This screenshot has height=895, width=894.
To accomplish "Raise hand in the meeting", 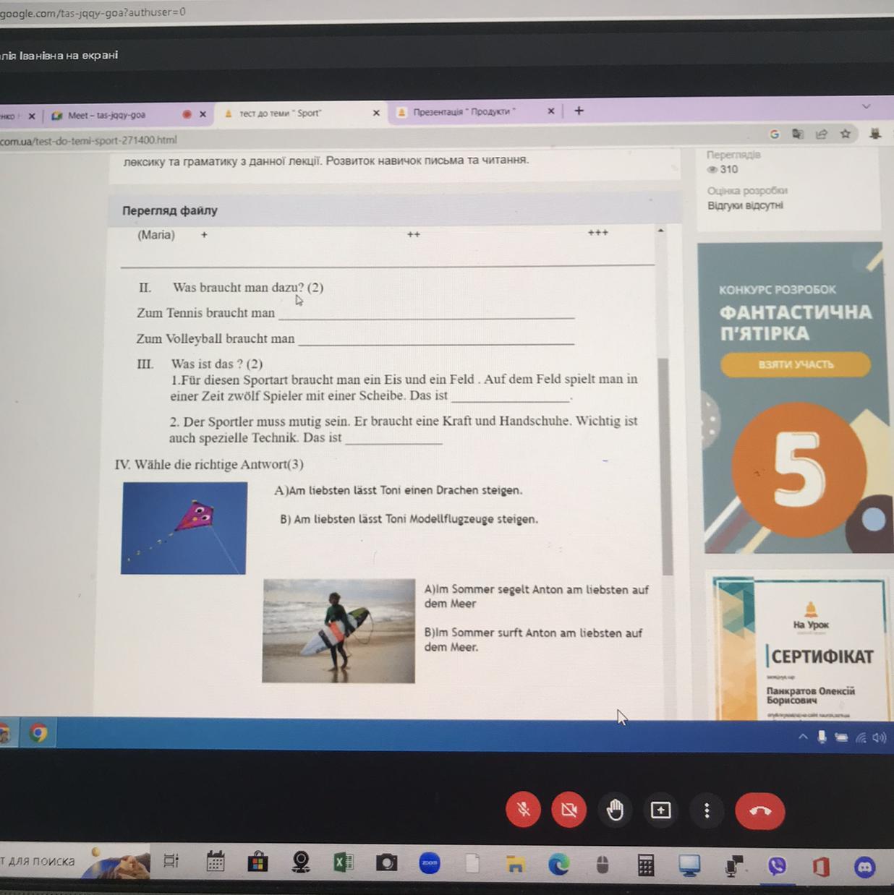I will 615,810.
